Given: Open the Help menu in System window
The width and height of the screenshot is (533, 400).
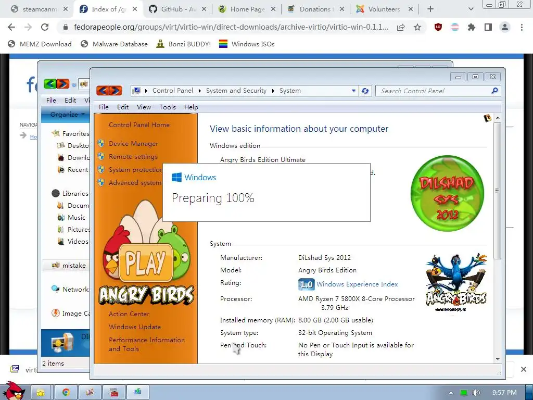Looking at the screenshot, I should (x=191, y=107).
